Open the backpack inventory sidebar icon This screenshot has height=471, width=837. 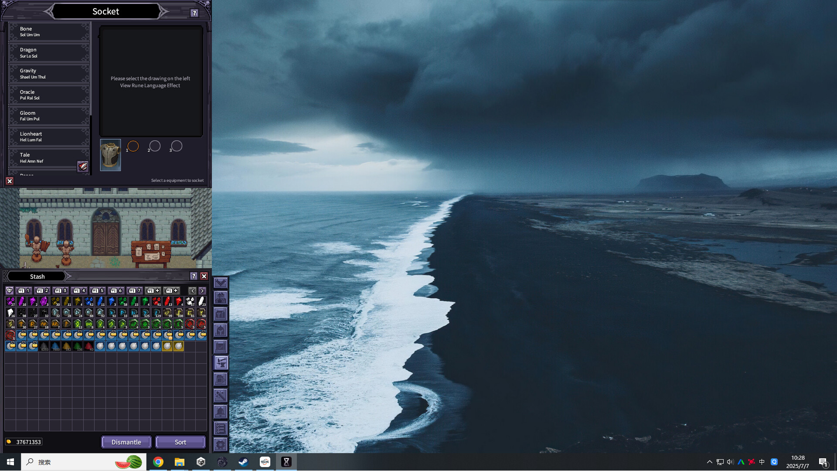pyautogui.click(x=220, y=314)
